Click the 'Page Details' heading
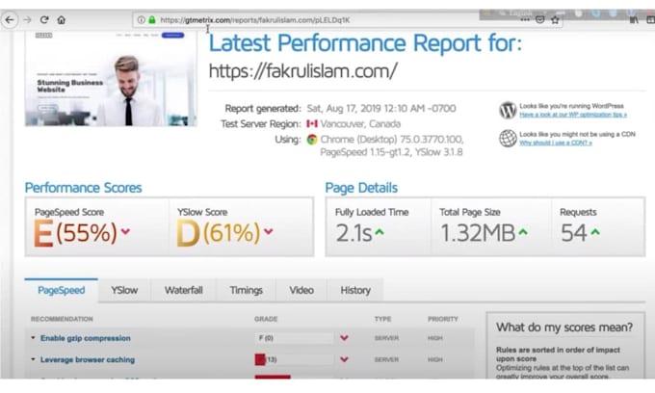Viewport: 655px width, 393px height. pyautogui.click(x=361, y=188)
